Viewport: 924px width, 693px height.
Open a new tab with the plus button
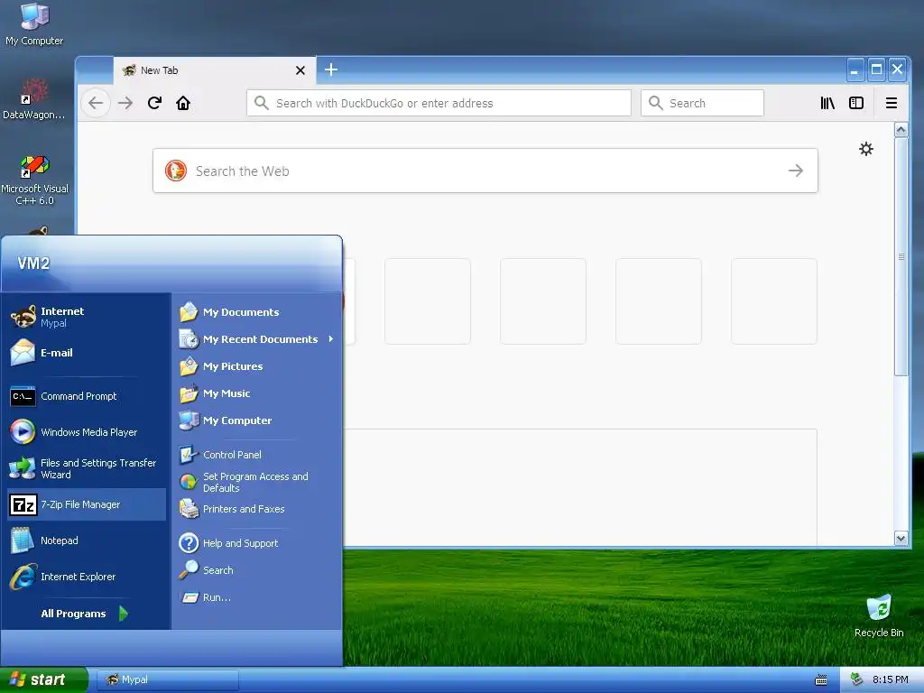point(331,69)
